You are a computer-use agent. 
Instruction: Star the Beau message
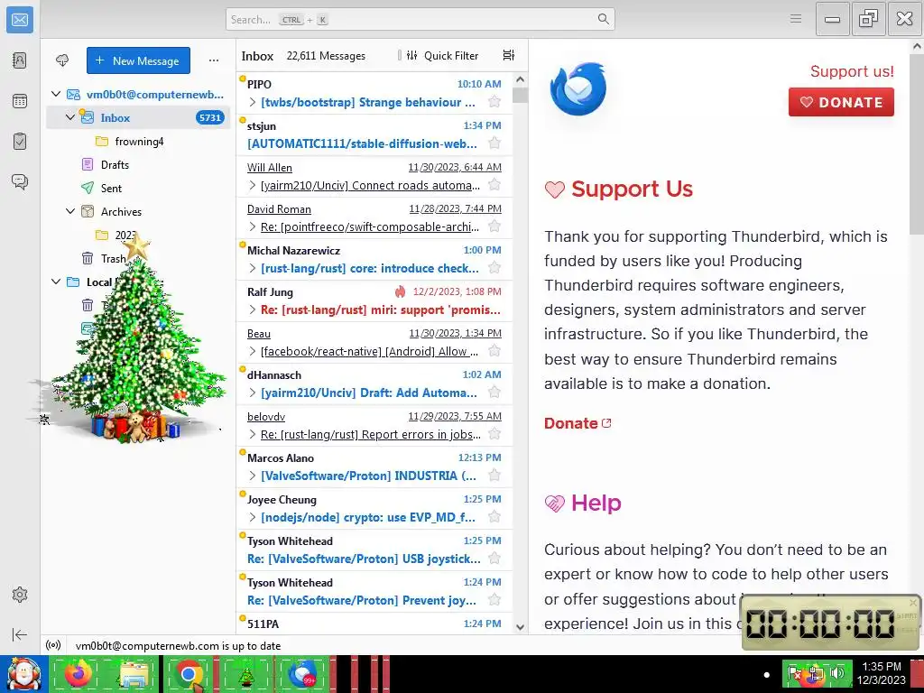coord(494,351)
